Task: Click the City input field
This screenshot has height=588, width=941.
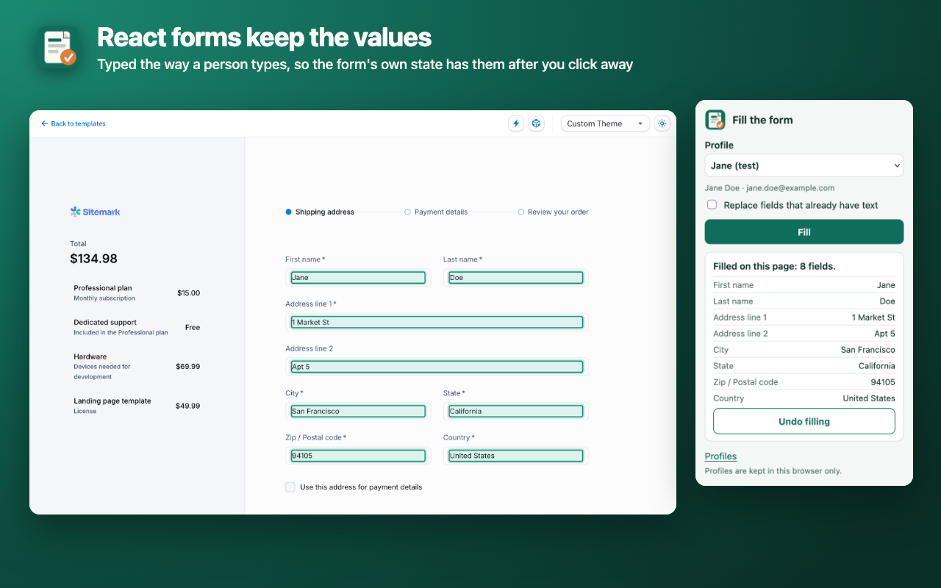Action: tap(358, 411)
